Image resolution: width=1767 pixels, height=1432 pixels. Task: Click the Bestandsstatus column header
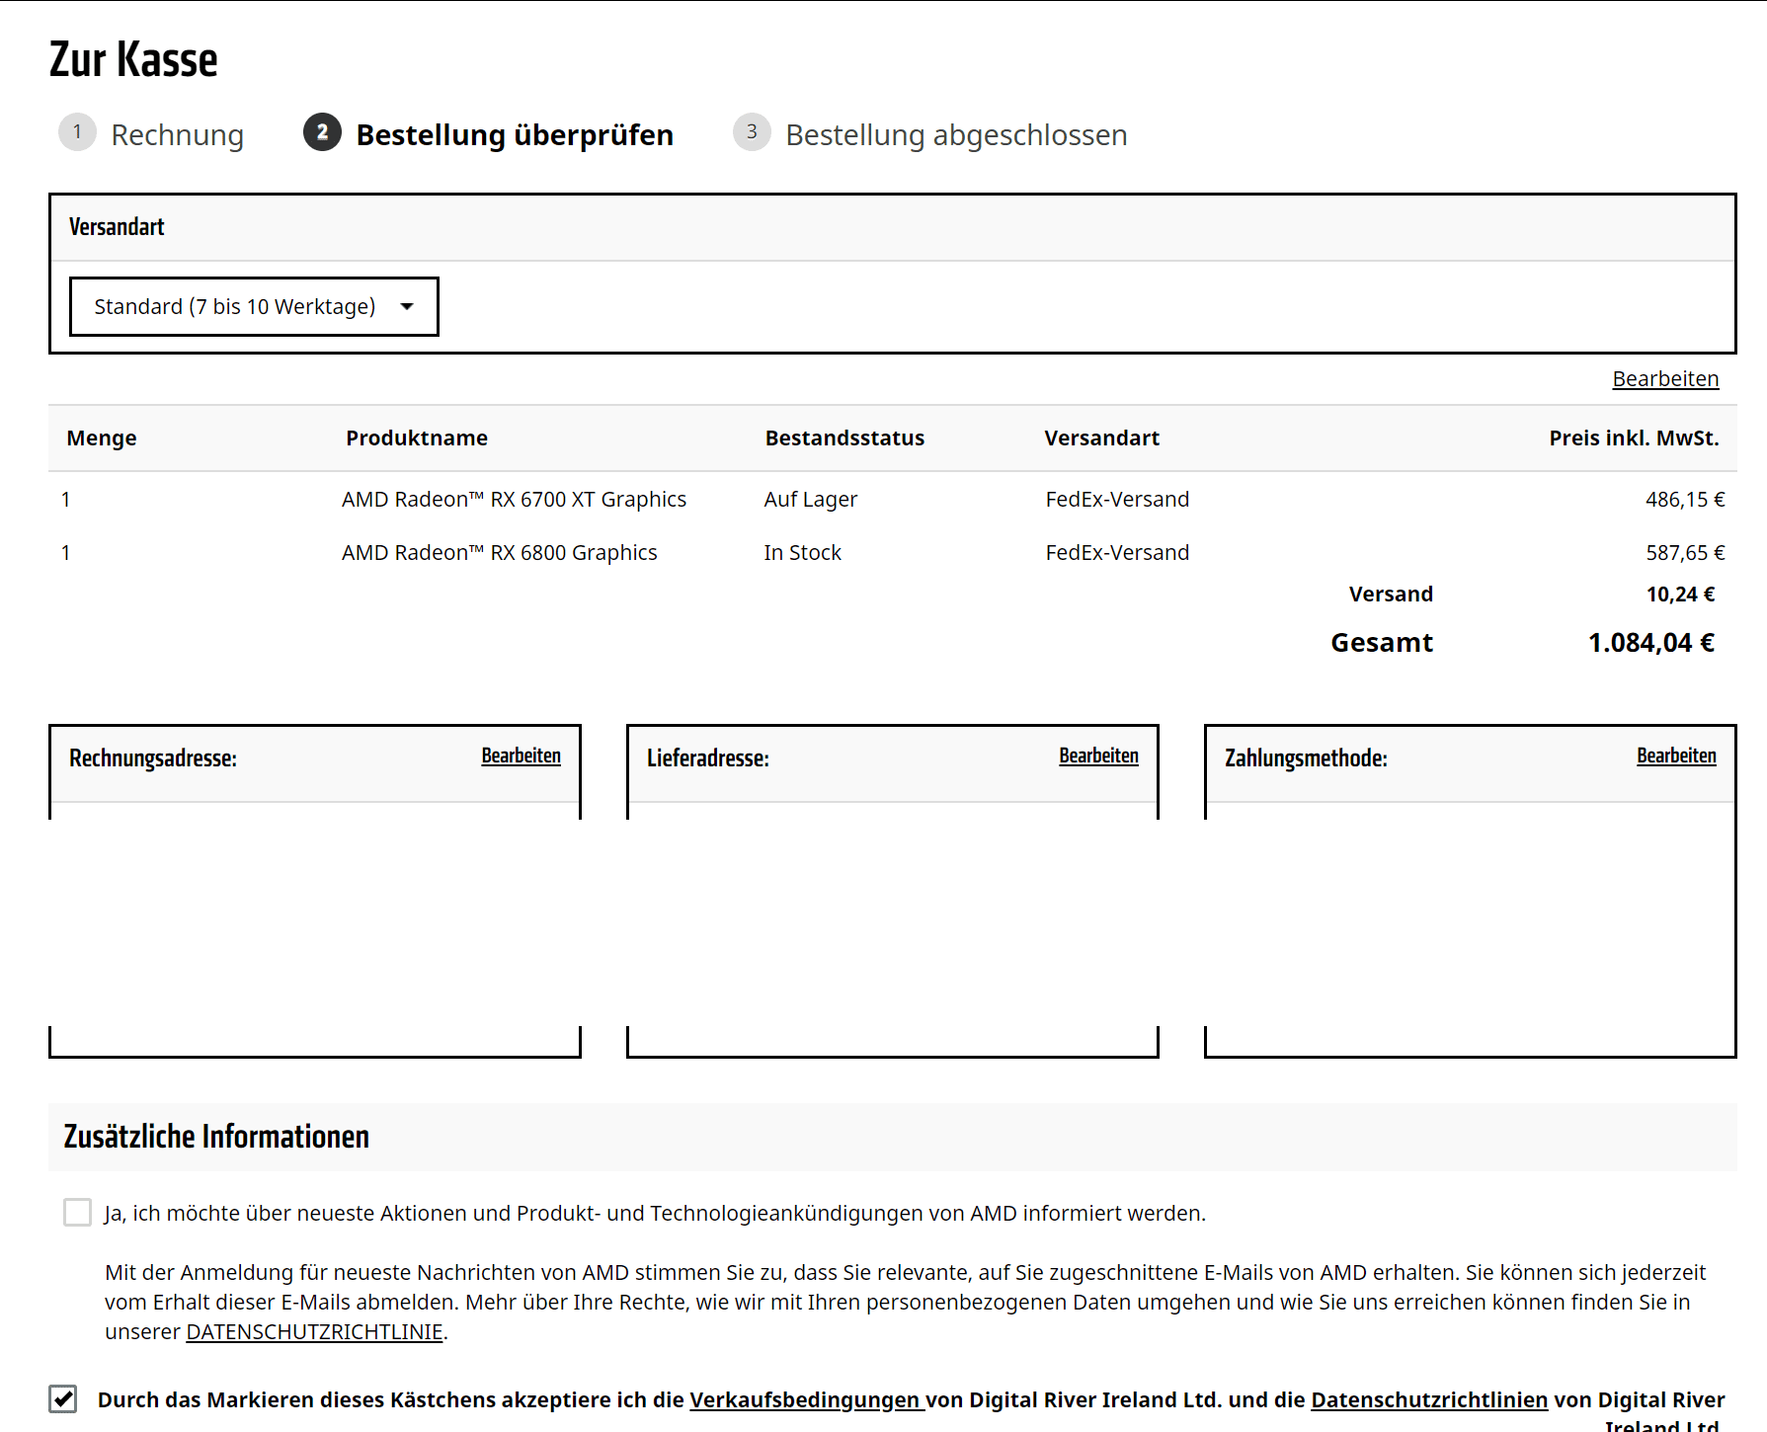click(844, 438)
